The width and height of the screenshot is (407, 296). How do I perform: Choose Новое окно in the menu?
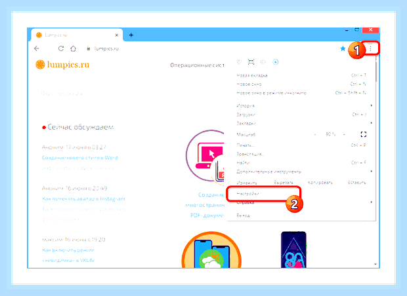pos(301,84)
